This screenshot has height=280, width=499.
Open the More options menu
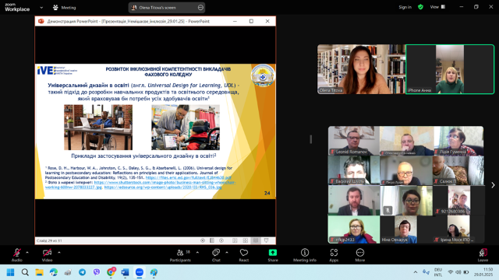[360, 255]
